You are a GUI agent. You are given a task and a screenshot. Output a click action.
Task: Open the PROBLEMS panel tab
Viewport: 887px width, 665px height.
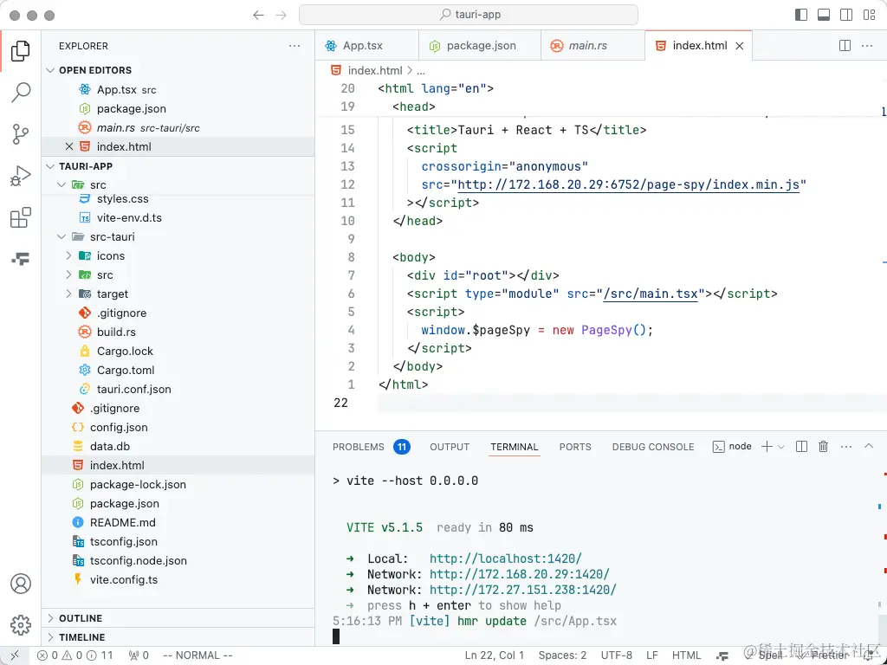[x=371, y=447]
